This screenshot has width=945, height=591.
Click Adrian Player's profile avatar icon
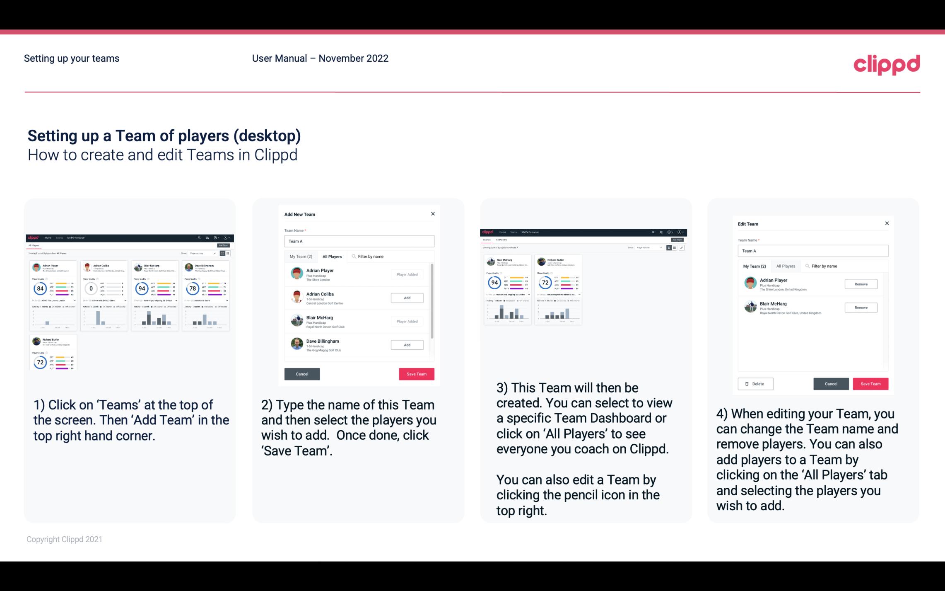click(297, 274)
